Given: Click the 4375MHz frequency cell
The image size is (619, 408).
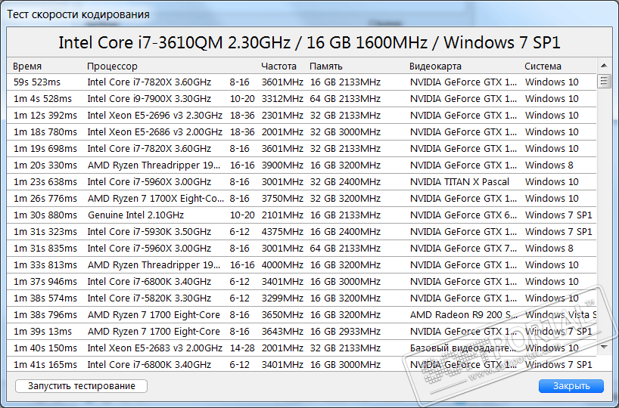Looking at the screenshot, I should pyautogui.click(x=282, y=231).
